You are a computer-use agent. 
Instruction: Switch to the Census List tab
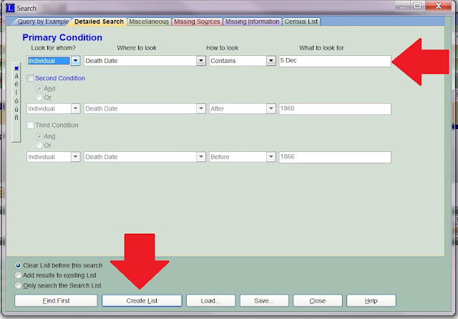pyautogui.click(x=301, y=22)
